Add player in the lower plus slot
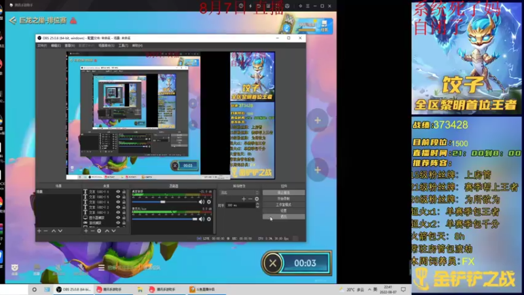524x295 pixels. tap(318, 170)
